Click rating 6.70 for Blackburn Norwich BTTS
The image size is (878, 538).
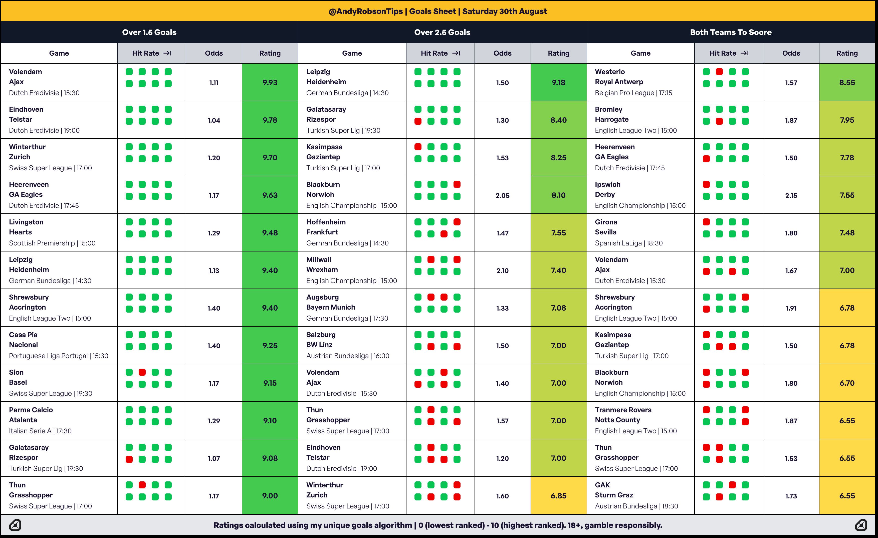(847, 383)
